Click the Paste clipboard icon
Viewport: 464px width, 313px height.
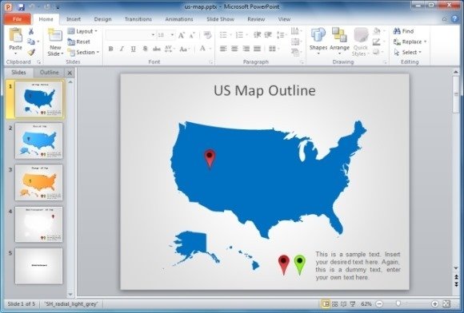pyautogui.click(x=15, y=35)
